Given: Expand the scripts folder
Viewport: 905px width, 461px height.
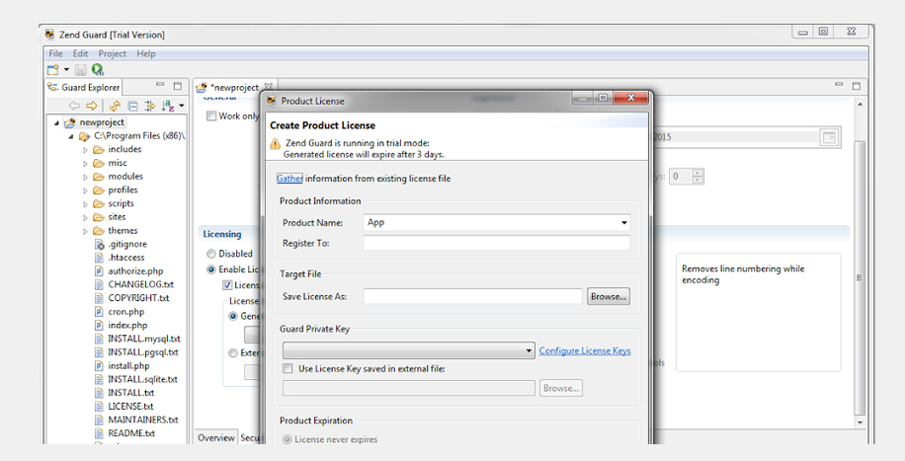Looking at the screenshot, I should click(85, 204).
